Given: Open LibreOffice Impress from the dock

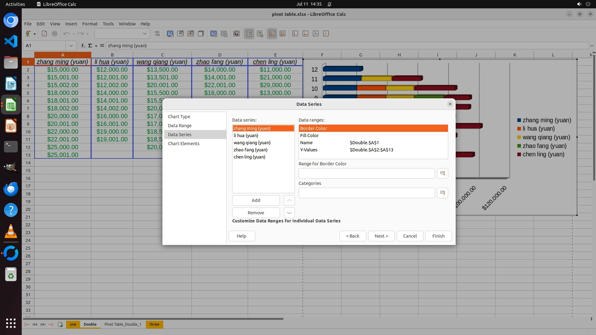Looking at the screenshot, I should tap(11, 126).
